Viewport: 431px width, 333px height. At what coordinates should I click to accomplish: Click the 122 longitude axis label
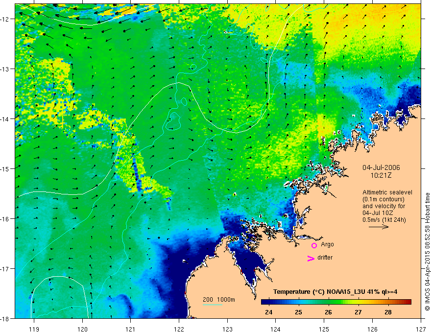coord(179,329)
